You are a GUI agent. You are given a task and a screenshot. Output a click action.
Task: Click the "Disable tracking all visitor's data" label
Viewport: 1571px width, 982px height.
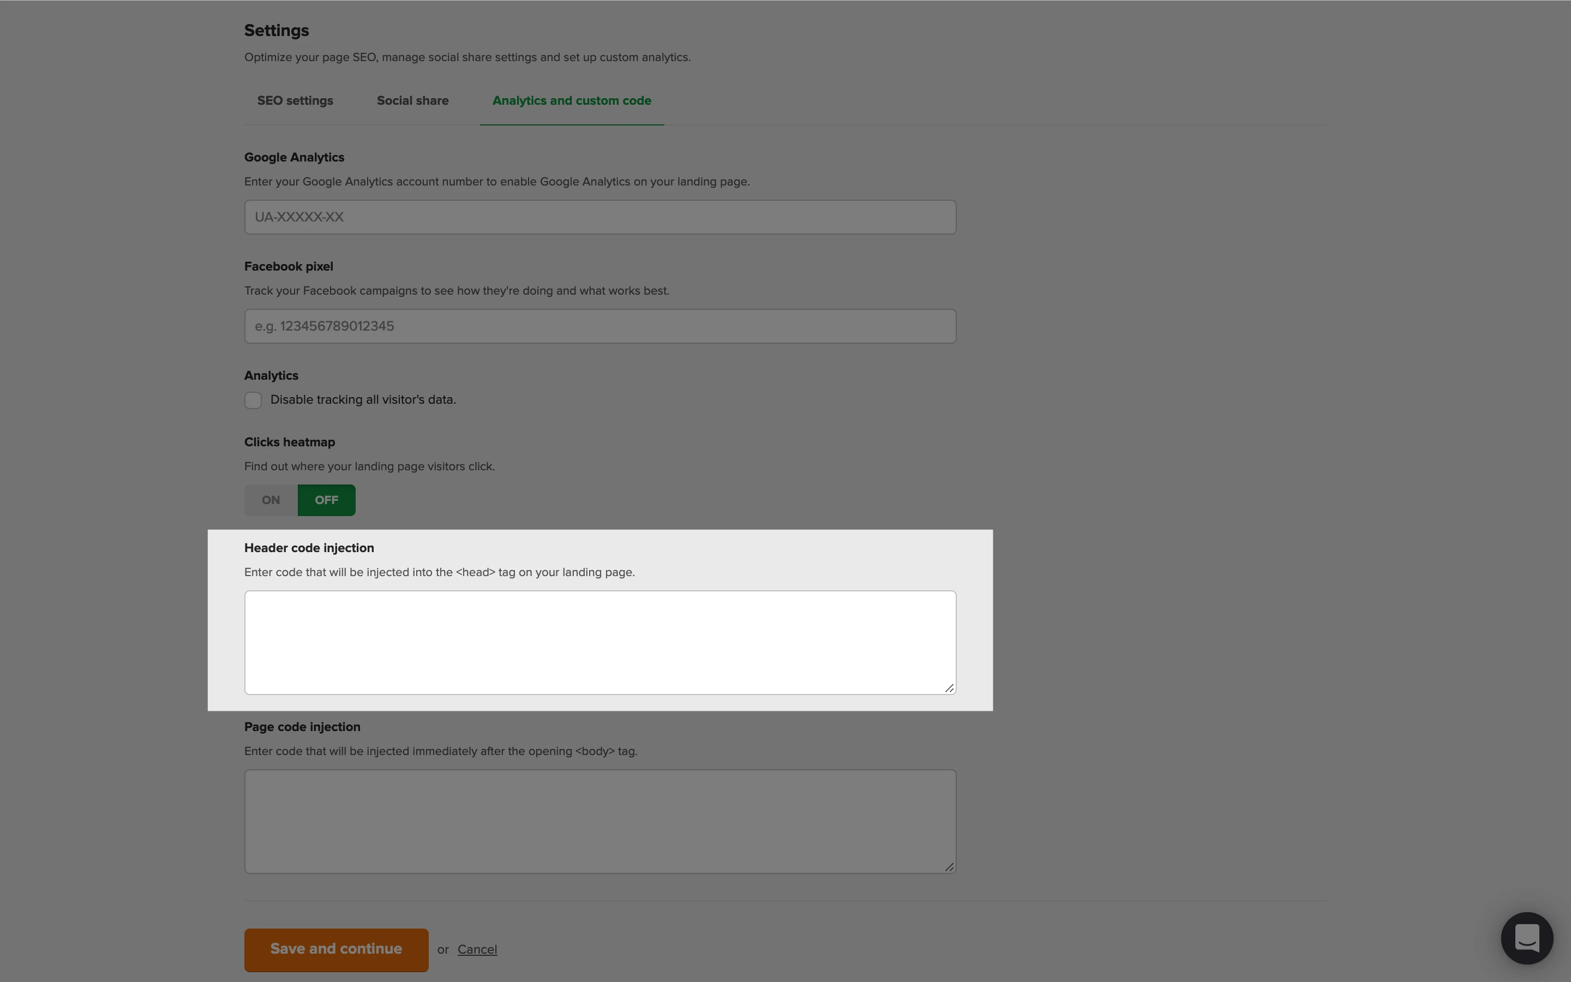pyautogui.click(x=363, y=400)
